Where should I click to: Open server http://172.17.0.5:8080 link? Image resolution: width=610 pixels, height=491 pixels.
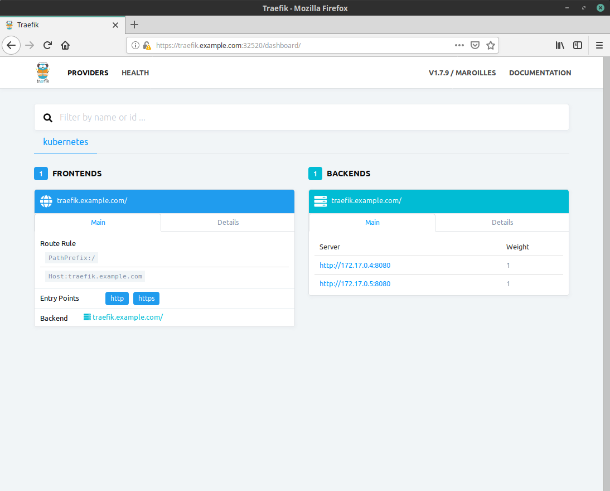tap(355, 284)
